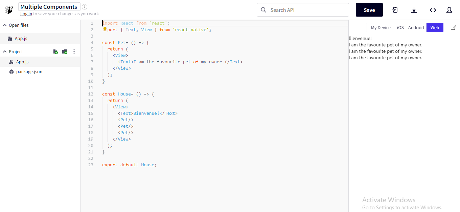Open the embed code icon
Screen dimensions: 460x212
(433, 10)
